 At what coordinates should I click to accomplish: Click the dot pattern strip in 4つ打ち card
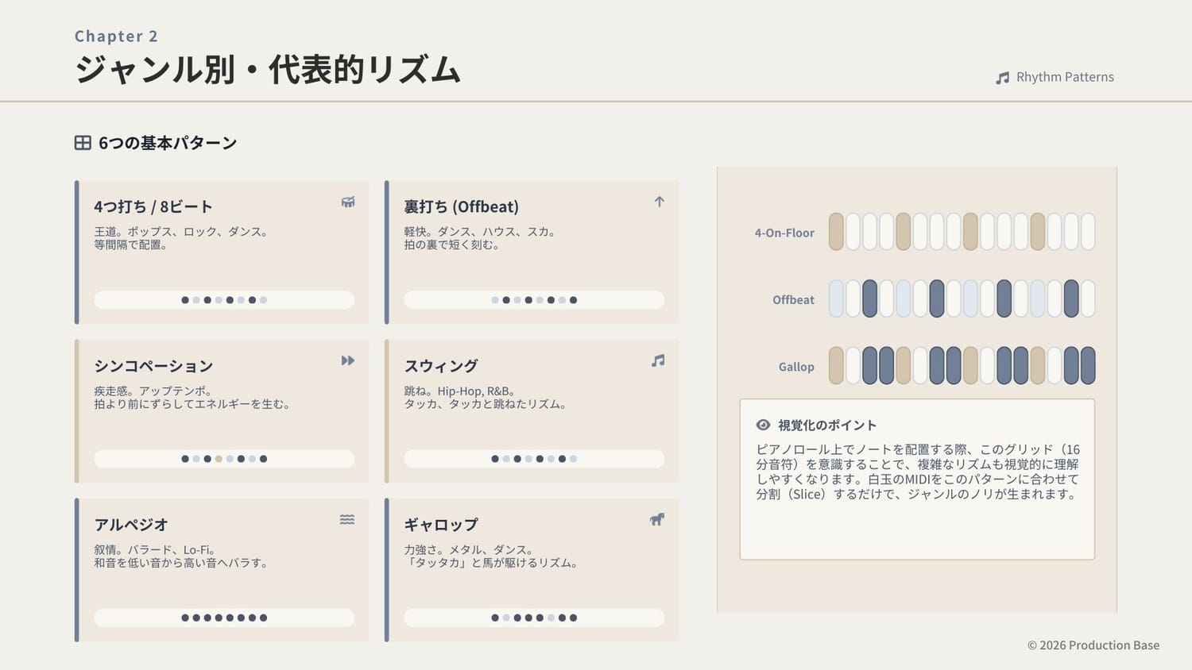point(224,300)
